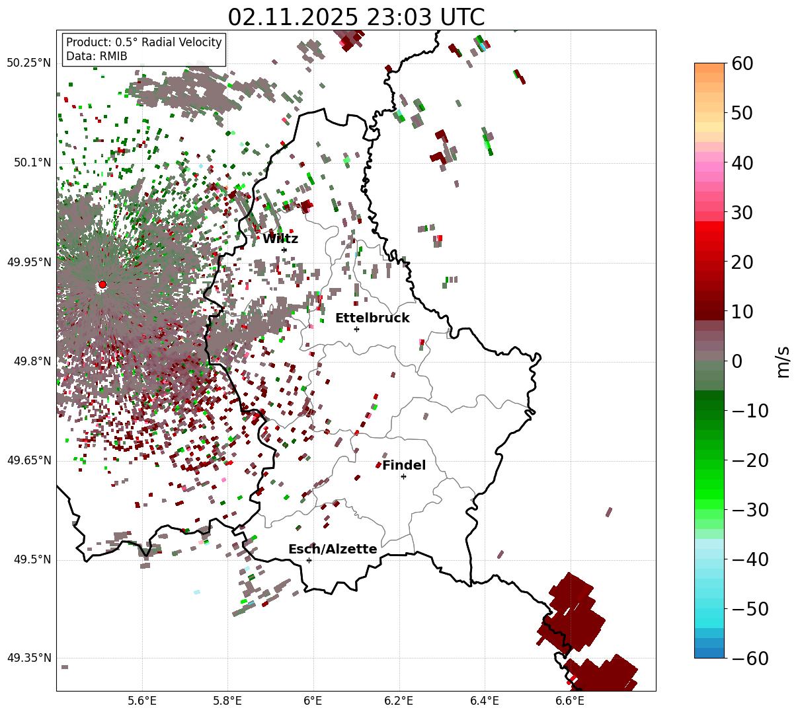The width and height of the screenshot is (798, 714).
Task: Click the 50.25°N latitude label
Action: click(x=28, y=63)
